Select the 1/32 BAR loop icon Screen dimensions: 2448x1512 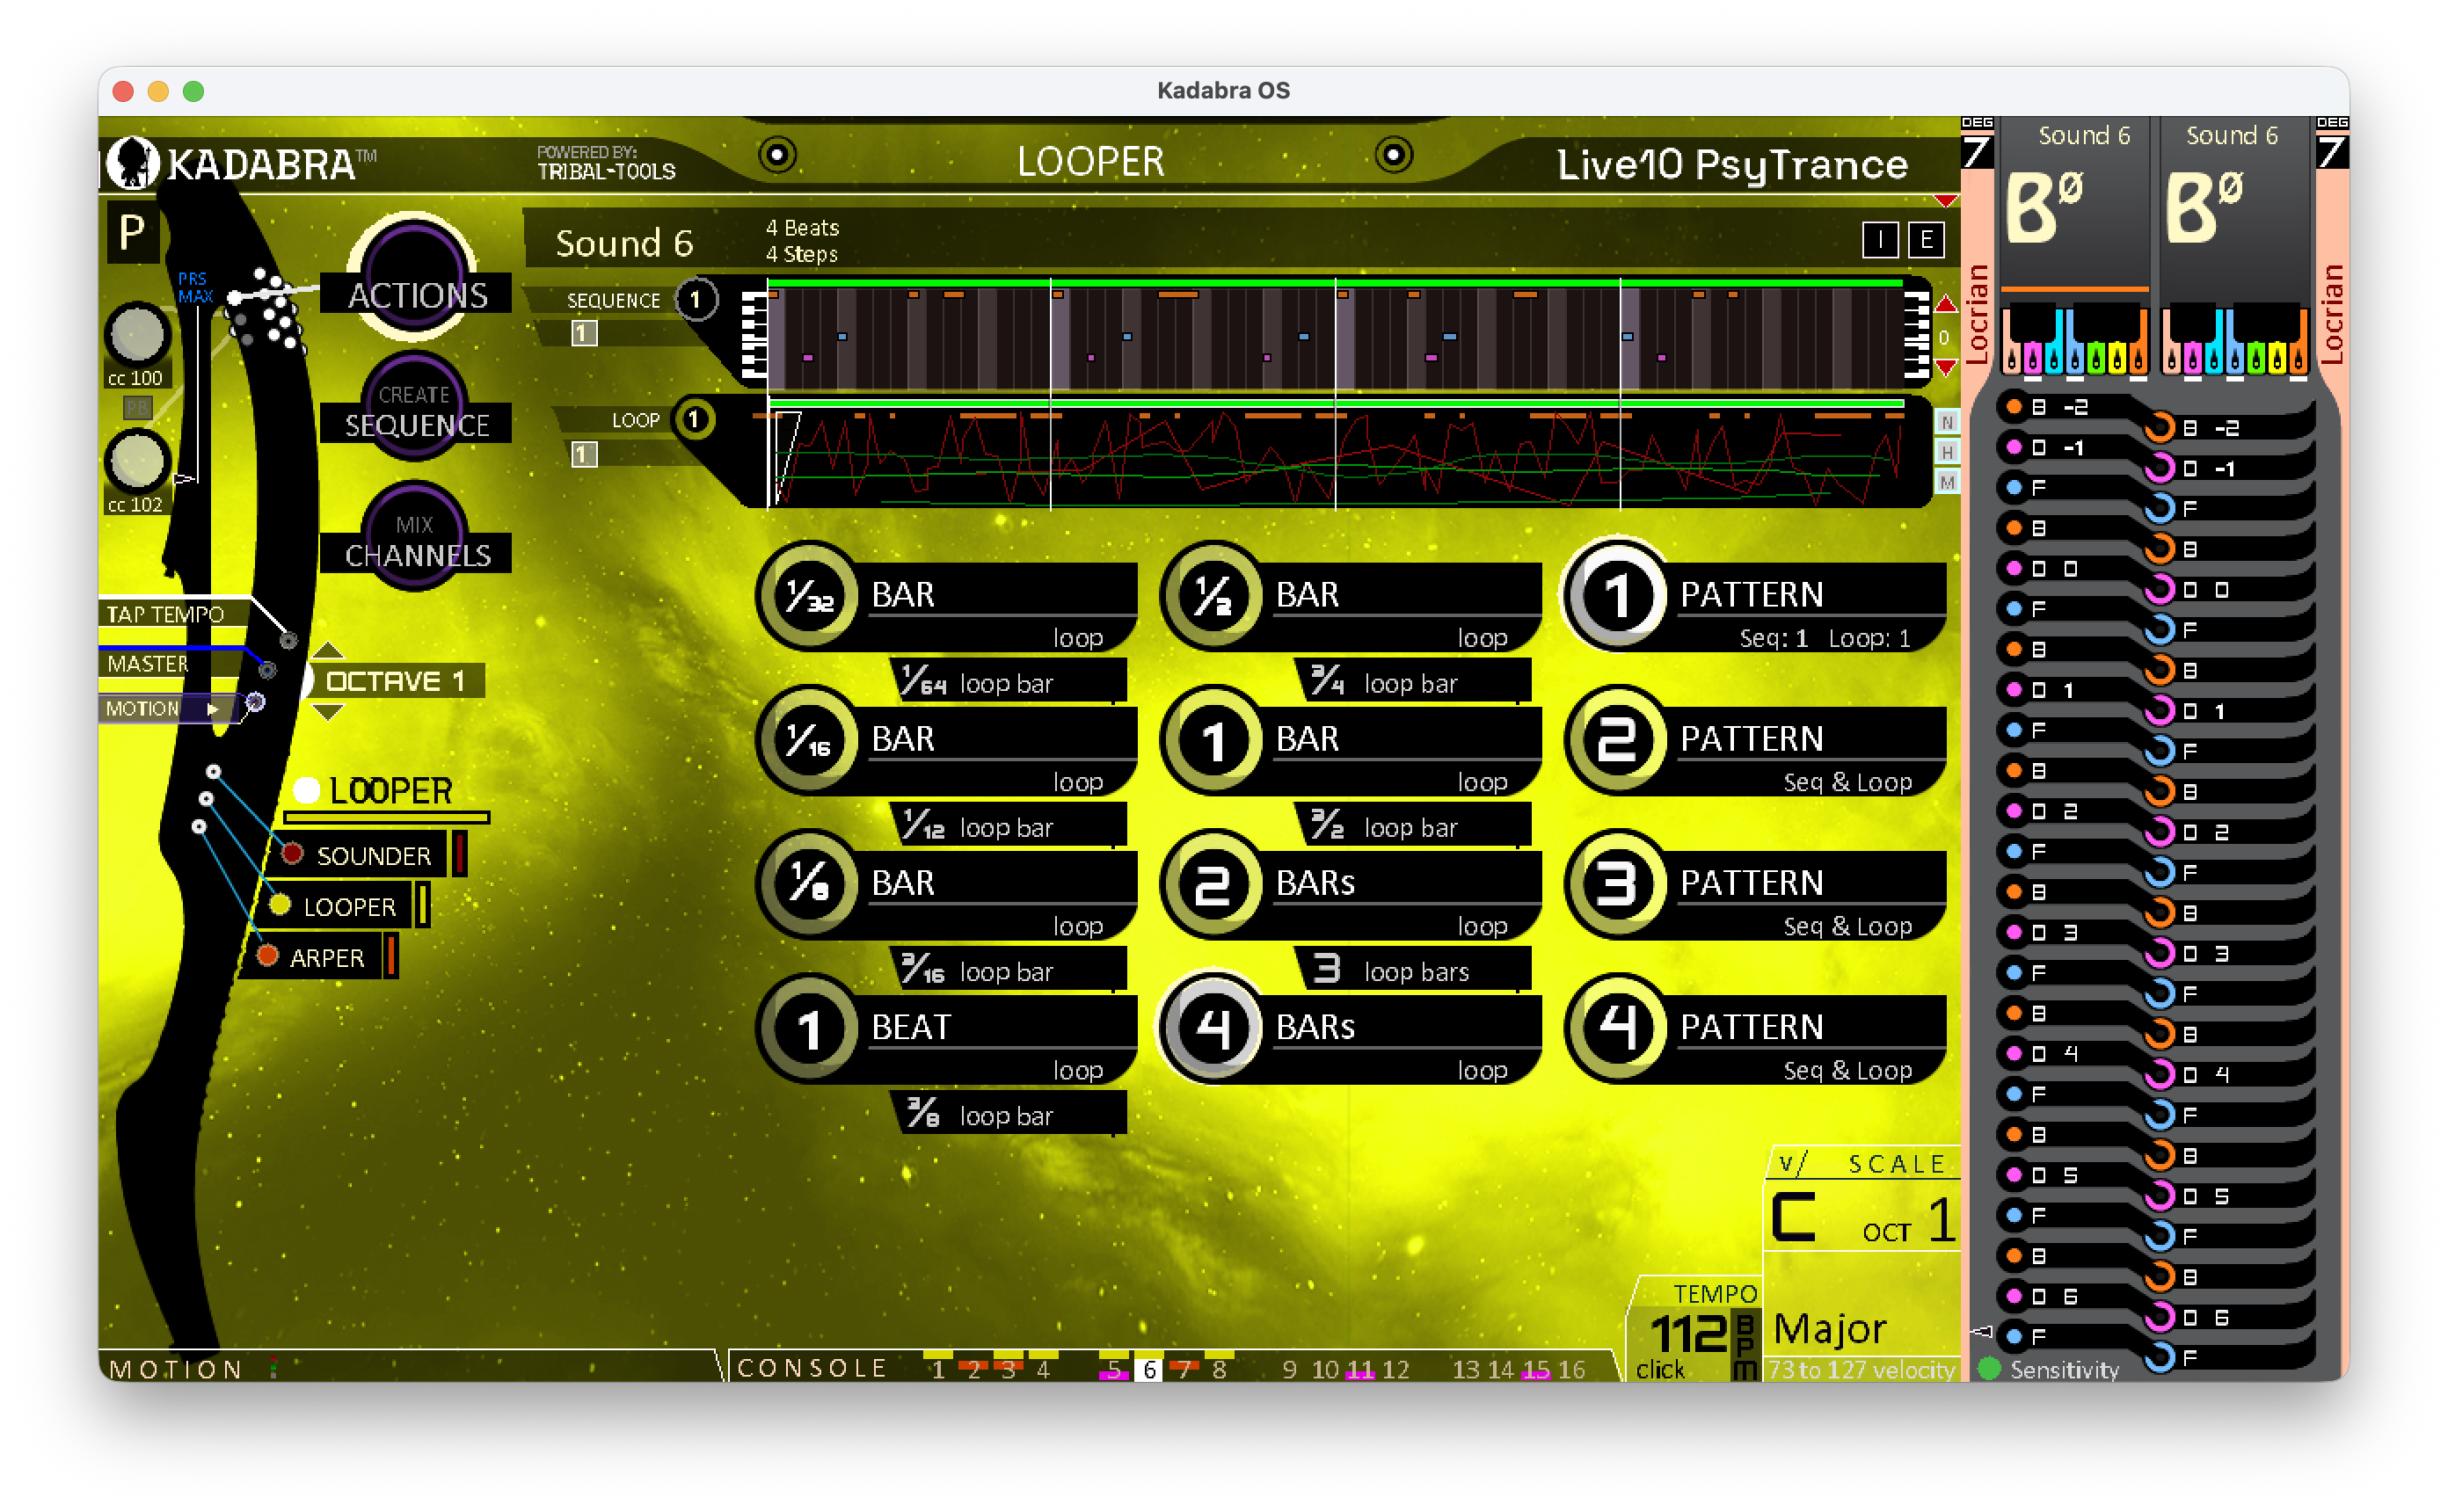coord(809,597)
